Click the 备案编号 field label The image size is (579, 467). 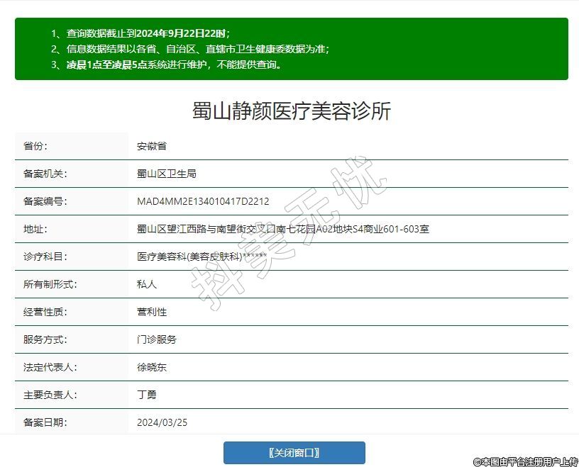tap(45, 202)
